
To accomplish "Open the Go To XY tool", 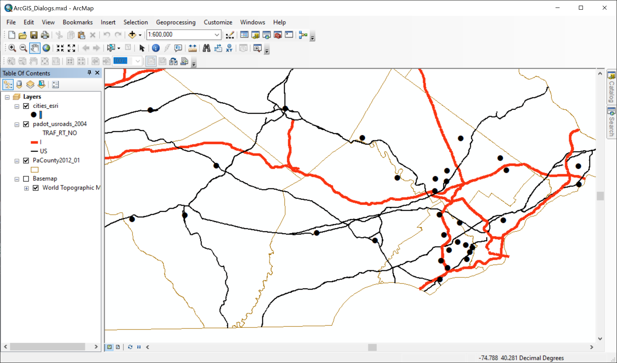I will (x=229, y=48).
